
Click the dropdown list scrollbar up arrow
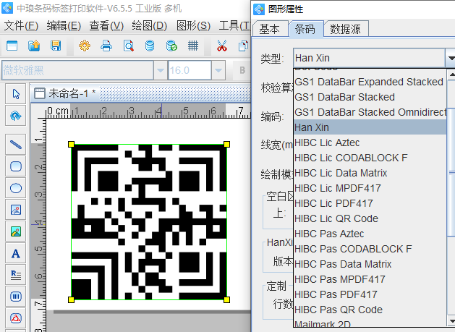point(451,75)
